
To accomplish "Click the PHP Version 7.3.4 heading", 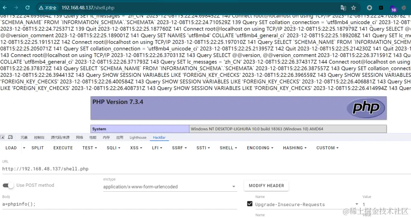I will [x=118, y=102].
